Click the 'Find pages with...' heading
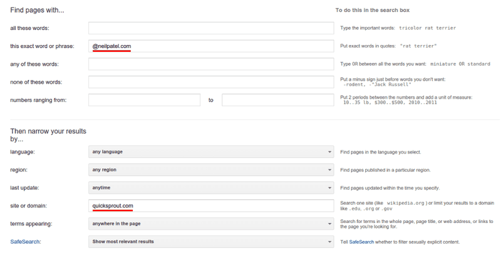The width and height of the screenshot is (501, 253). point(37,10)
